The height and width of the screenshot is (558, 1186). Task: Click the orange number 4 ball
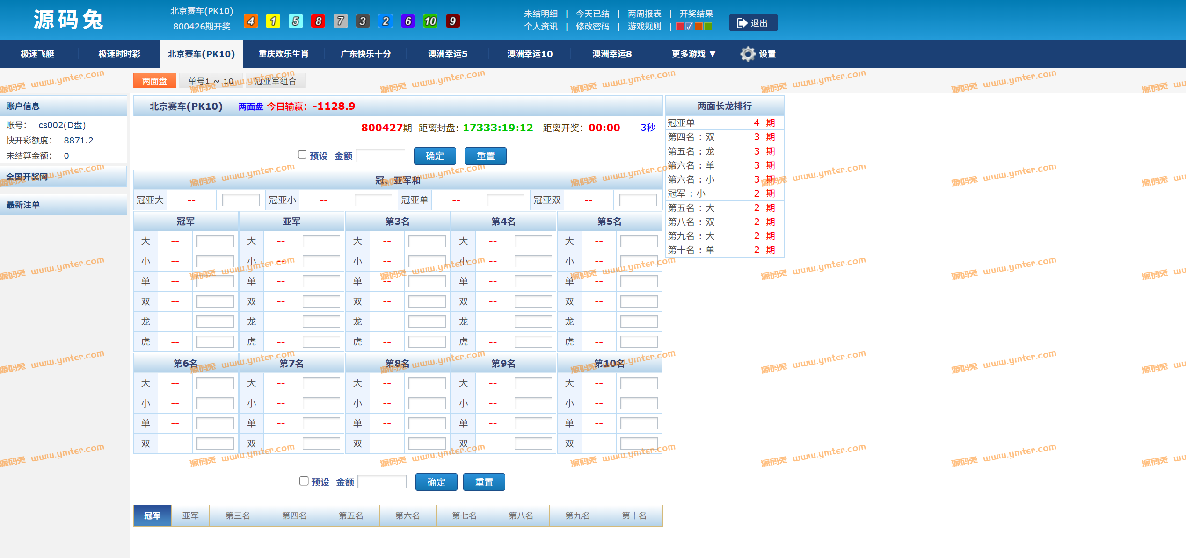click(251, 21)
